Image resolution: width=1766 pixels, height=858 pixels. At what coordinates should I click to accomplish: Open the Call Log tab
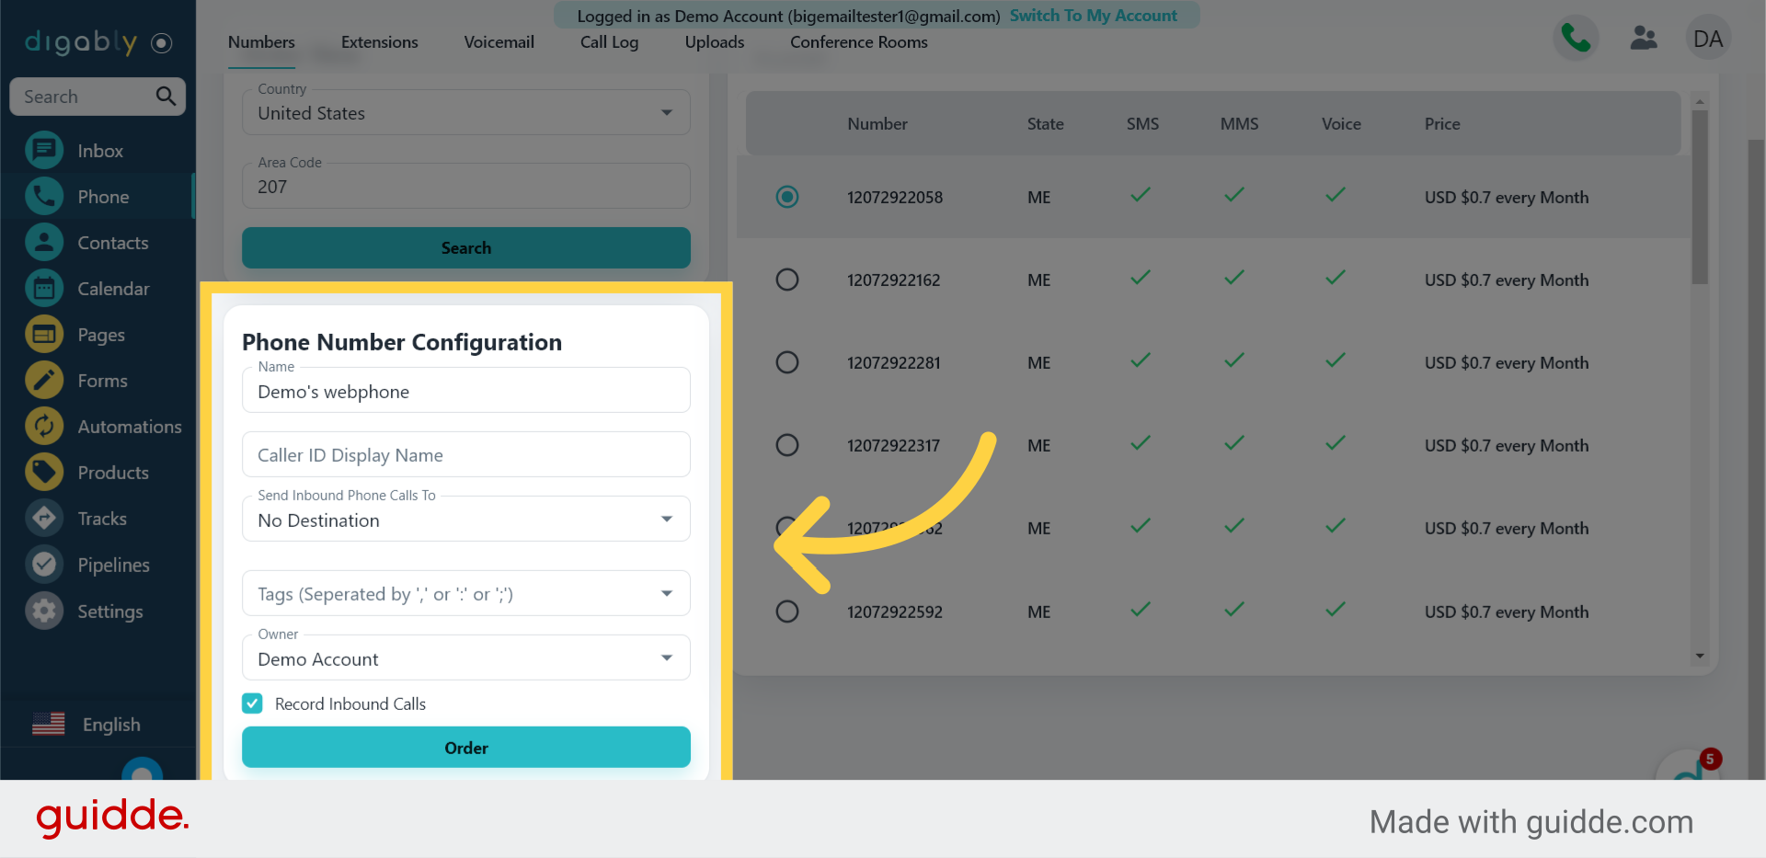(609, 42)
